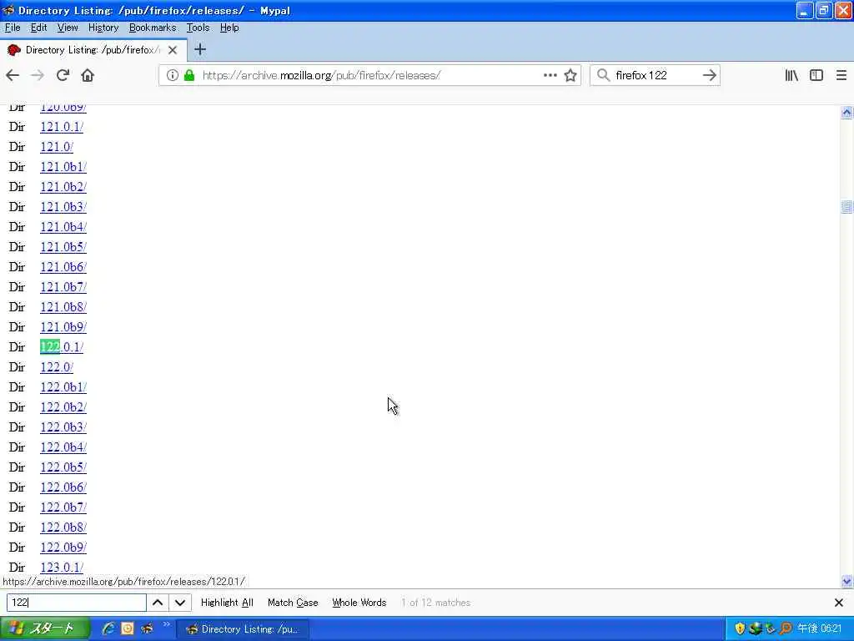Click the search magnifier icon
Viewport: 854px width, 641px height.
[603, 75]
